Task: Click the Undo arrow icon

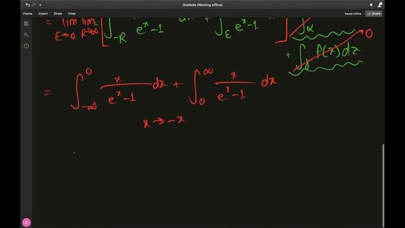Action: tap(28, 5)
